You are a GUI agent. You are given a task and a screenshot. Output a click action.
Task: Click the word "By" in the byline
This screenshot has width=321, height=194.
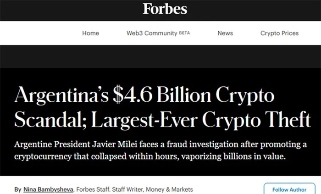18,189
